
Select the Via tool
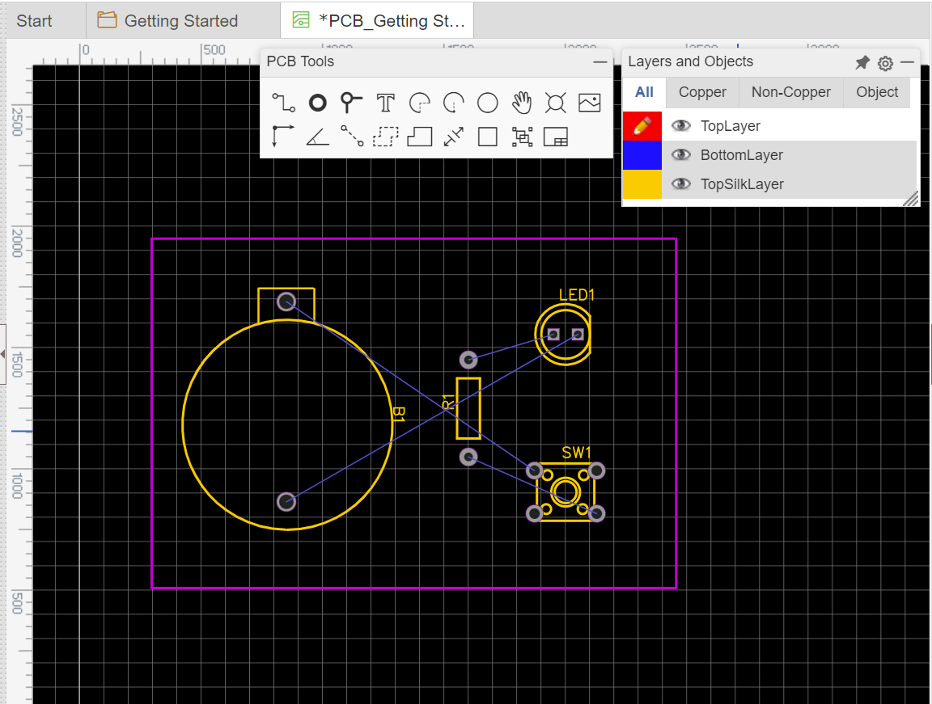[x=351, y=103]
